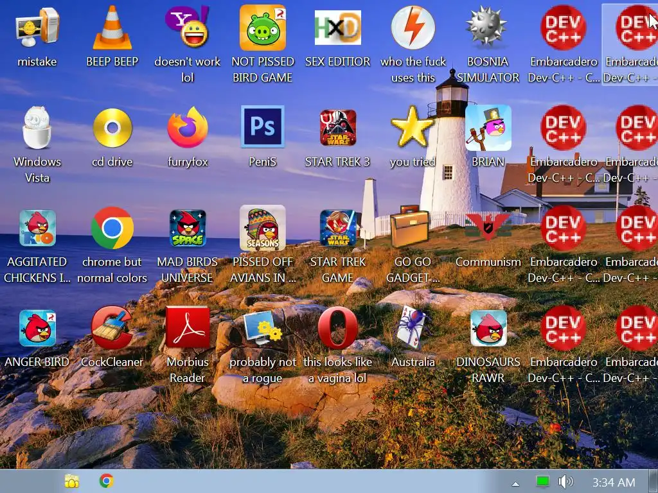Open the CCleaner brush icon
Image resolution: width=658 pixels, height=493 pixels.
(x=112, y=328)
